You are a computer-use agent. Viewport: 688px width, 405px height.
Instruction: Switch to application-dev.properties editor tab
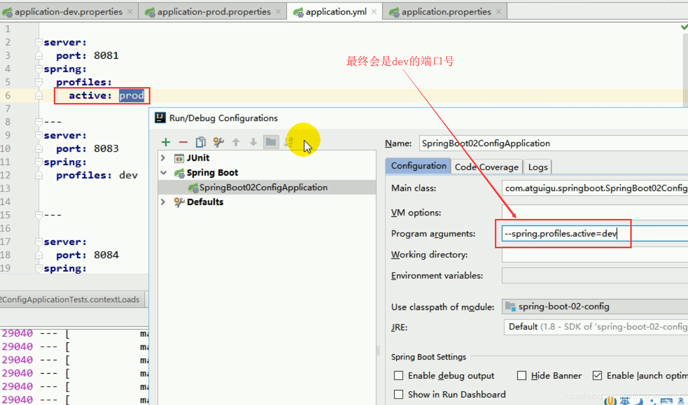point(68,12)
